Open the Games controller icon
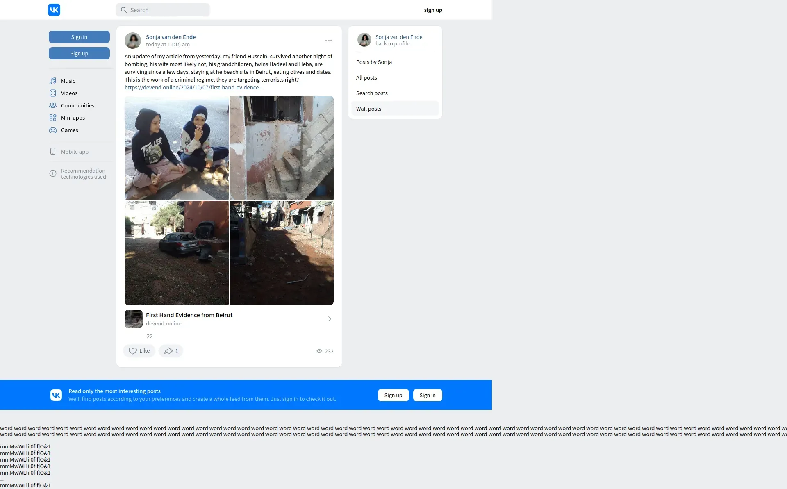 (53, 130)
